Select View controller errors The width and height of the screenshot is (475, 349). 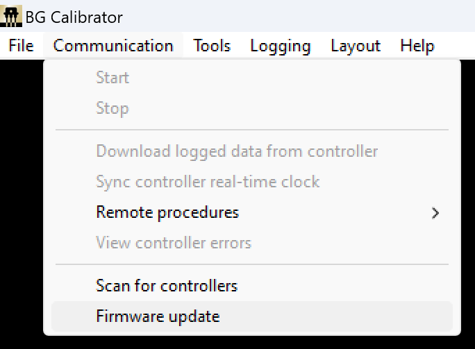pyautogui.click(x=174, y=243)
